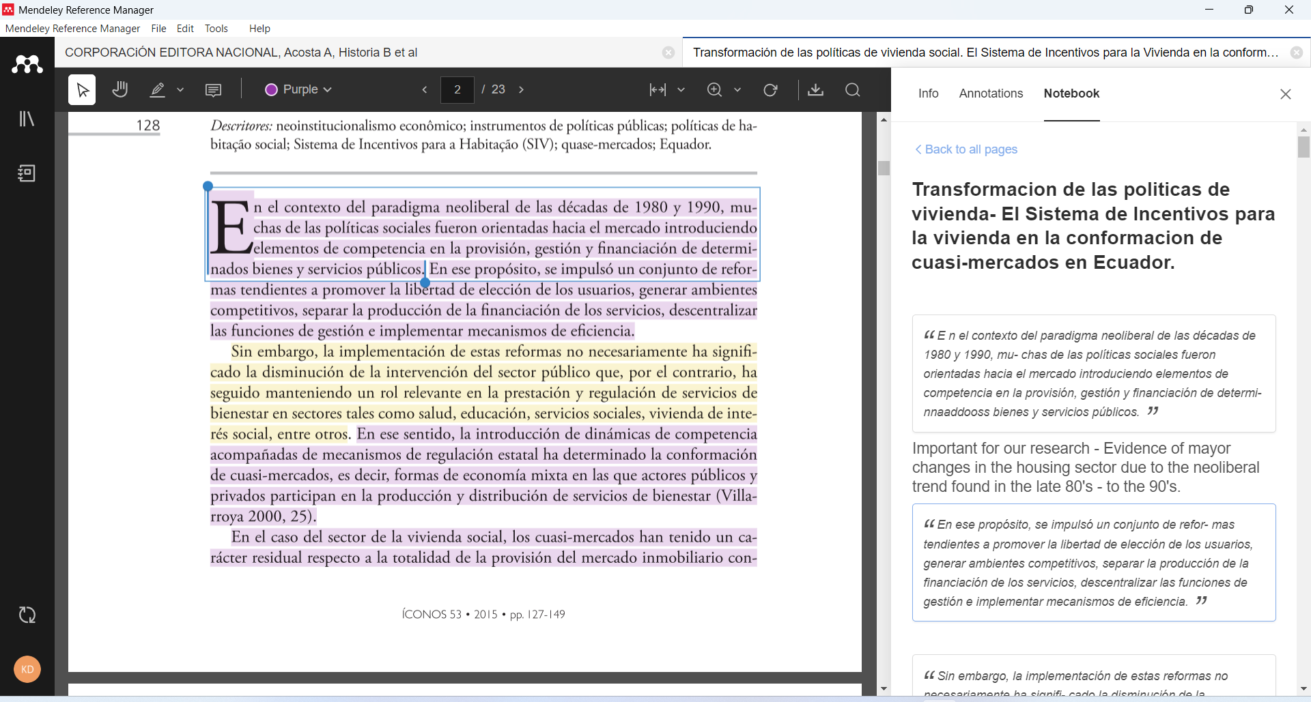1311x702 pixels.
Task: Click the note 'Important for our research'
Action: (1086, 467)
